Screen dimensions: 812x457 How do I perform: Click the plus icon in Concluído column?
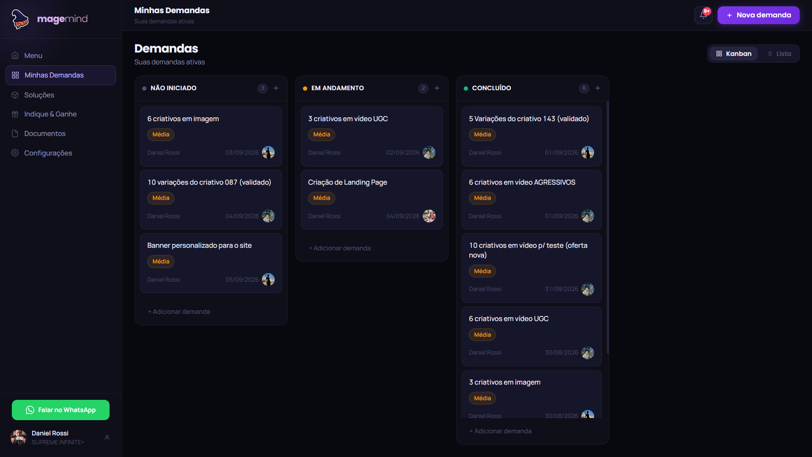[x=598, y=88]
